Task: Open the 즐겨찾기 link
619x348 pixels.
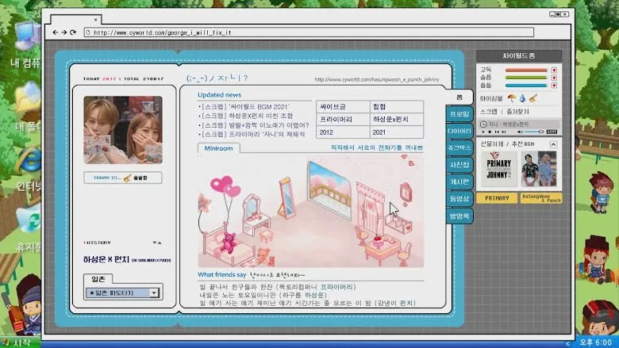Action: tap(517, 112)
